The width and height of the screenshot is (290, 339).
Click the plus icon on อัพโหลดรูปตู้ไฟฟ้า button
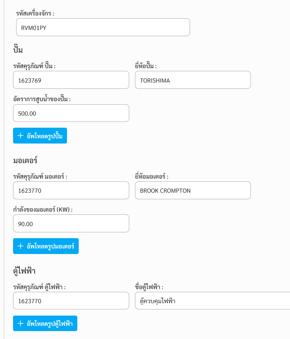coord(21,324)
